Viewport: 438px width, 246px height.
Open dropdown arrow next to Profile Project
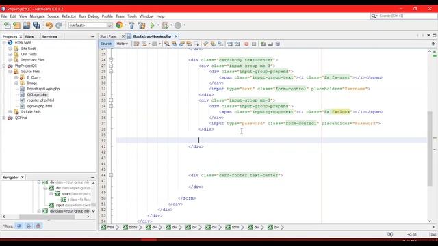184,25
